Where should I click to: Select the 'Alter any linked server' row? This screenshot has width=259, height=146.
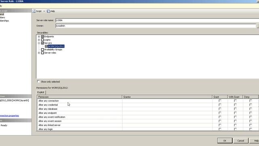tap(148, 125)
